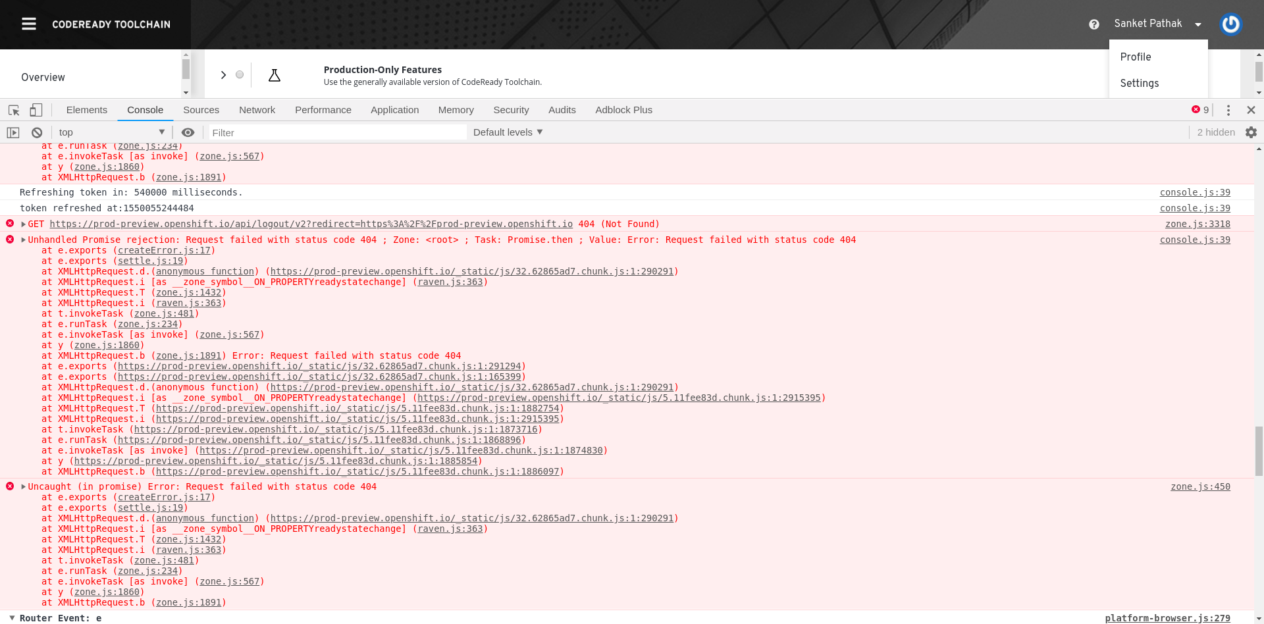1264x624 pixels.
Task: Click the create console sidebar icon
Action: pyautogui.click(x=13, y=132)
